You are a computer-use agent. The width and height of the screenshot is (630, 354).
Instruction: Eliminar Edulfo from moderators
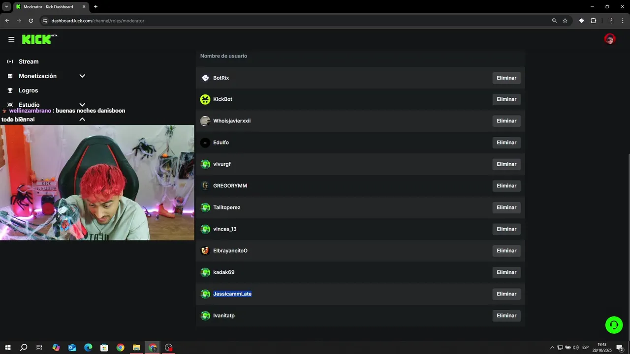click(506, 143)
